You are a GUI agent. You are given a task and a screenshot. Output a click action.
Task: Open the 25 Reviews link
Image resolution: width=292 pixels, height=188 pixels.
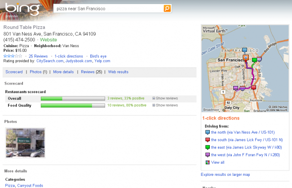(x=38, y=56)
